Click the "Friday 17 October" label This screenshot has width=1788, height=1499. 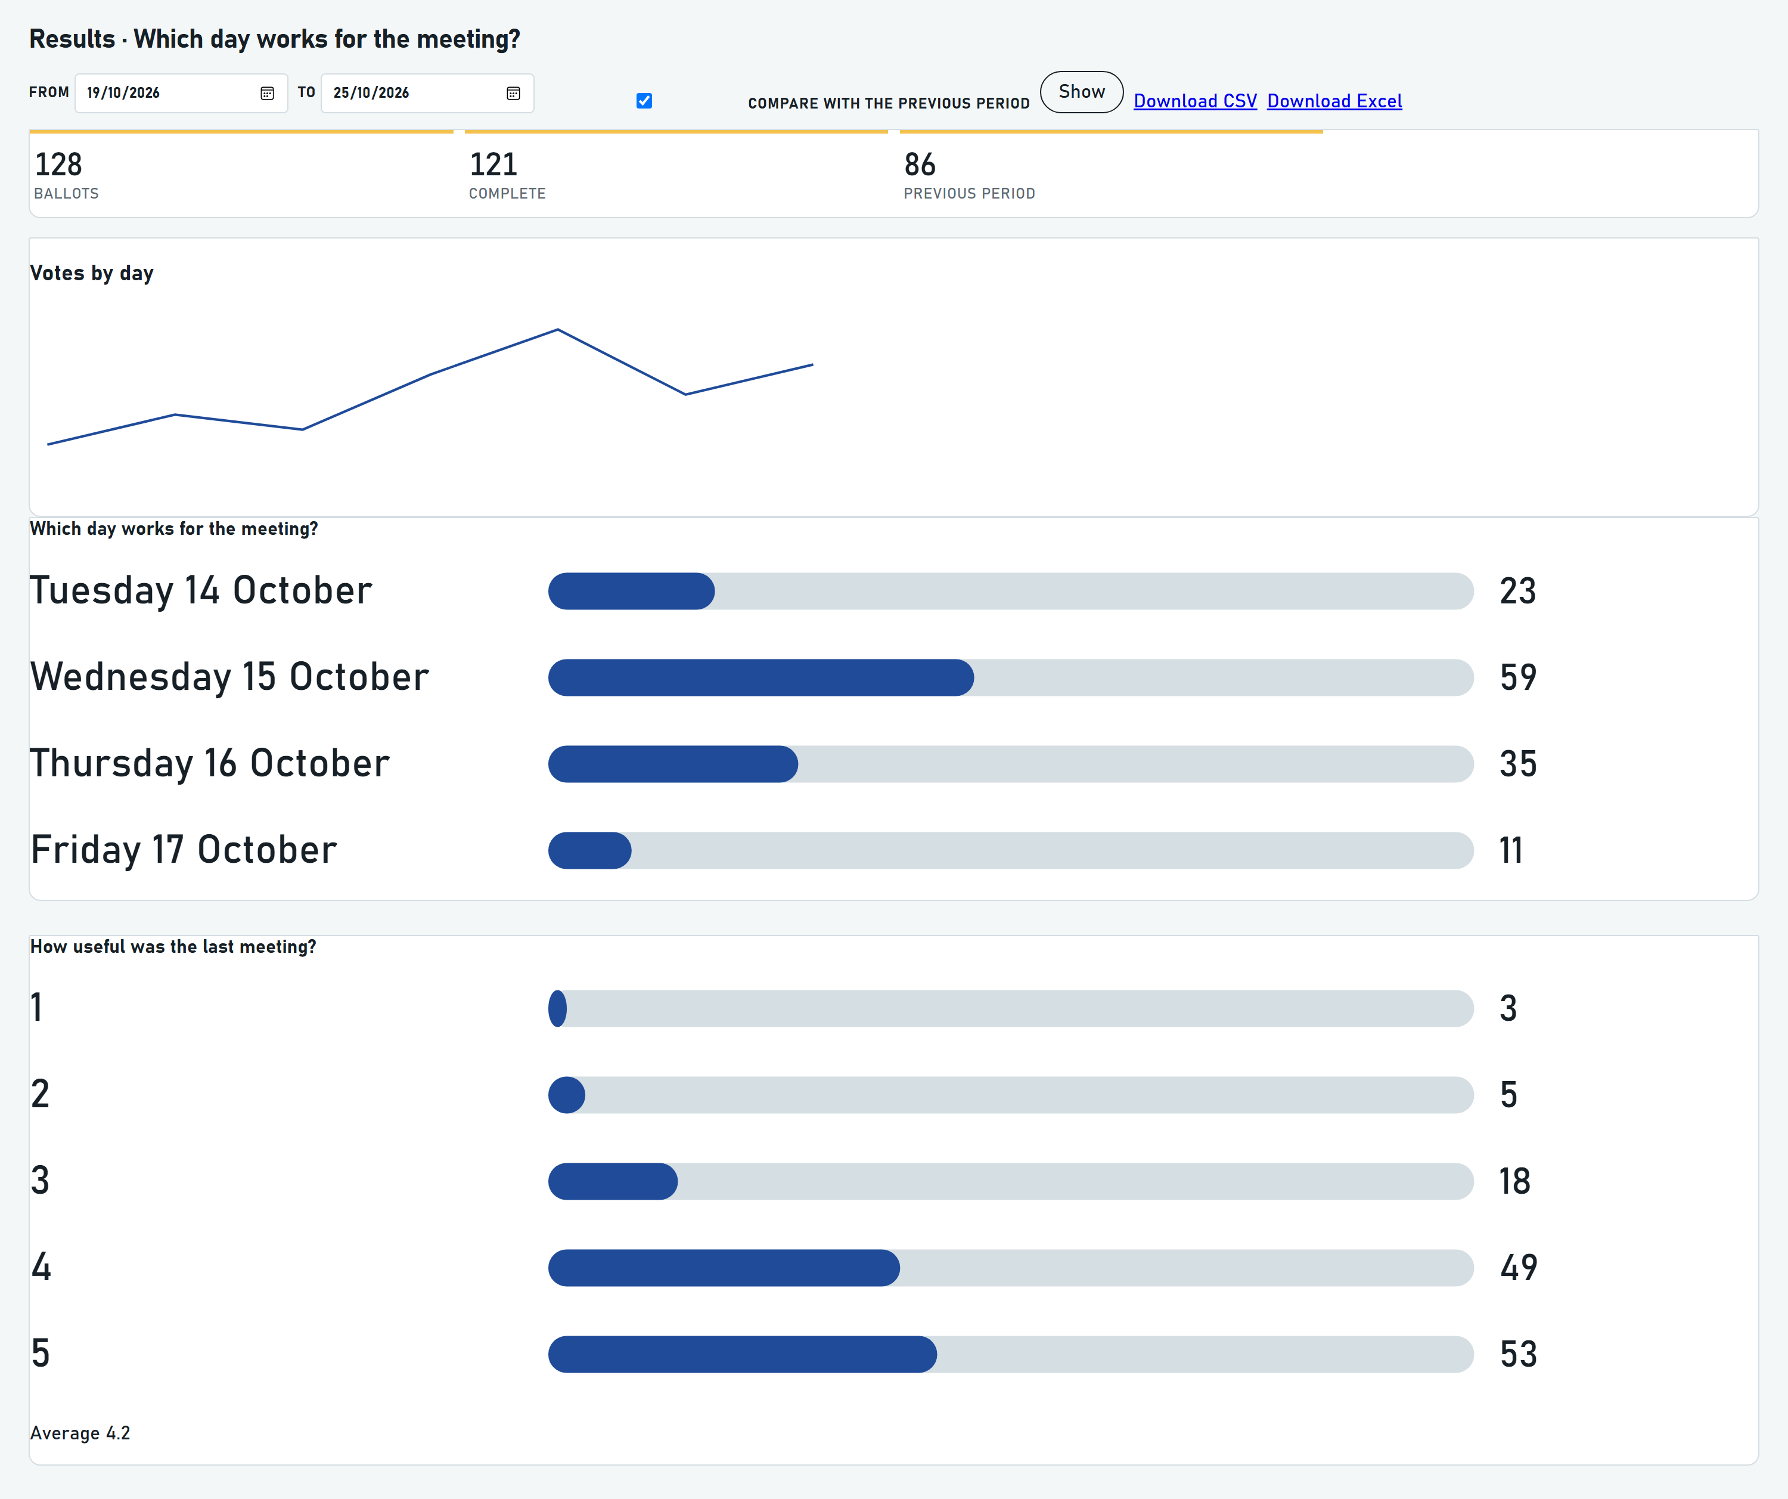click(184, 850)
